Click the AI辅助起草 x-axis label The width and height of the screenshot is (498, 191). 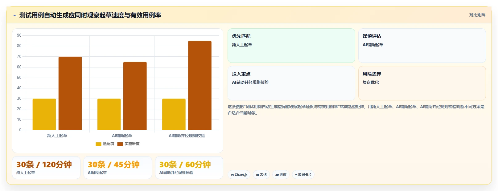coord(122,136)
